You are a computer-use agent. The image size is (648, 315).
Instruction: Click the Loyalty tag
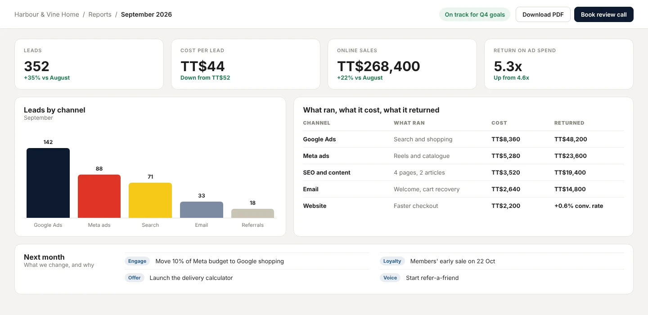click(392, 261)
